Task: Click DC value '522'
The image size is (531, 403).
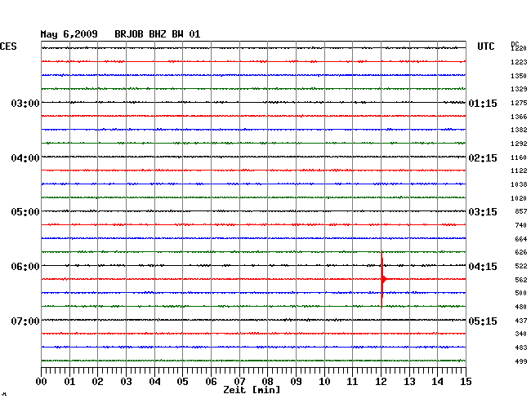Action: (521, 266)
